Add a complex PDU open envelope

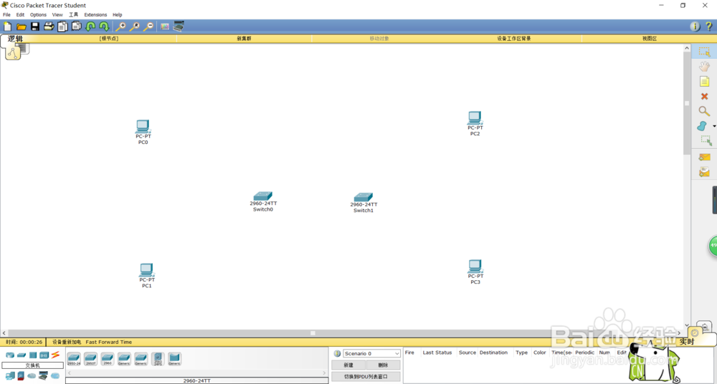(x=704, y=171)
